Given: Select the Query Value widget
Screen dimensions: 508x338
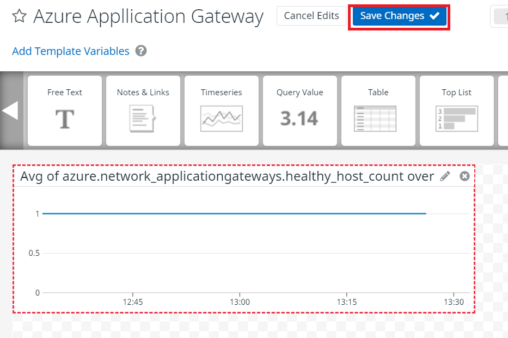Looking at the screenshot, I should point(300,110).
